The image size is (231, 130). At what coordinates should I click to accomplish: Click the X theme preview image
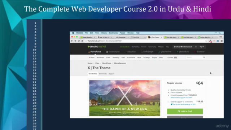pos(125,98)
